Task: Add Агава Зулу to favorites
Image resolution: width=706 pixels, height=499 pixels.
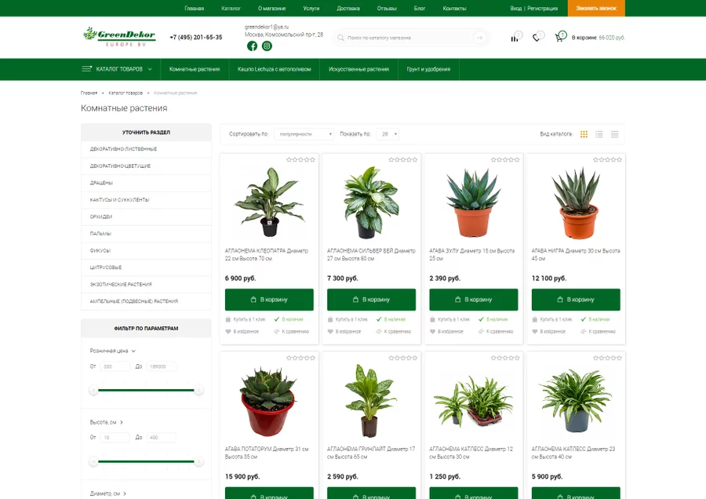Action: click(x=446, y=331)
